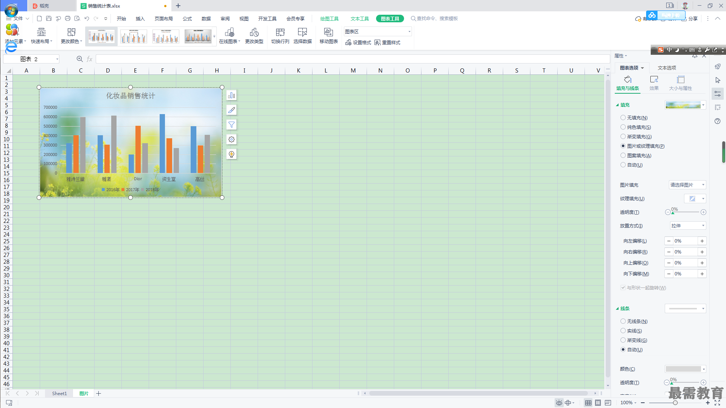Image resolution: width=726 pixels, height=408 pixels.
Task: Click the New document icon
Action: [x=39, y=19]
